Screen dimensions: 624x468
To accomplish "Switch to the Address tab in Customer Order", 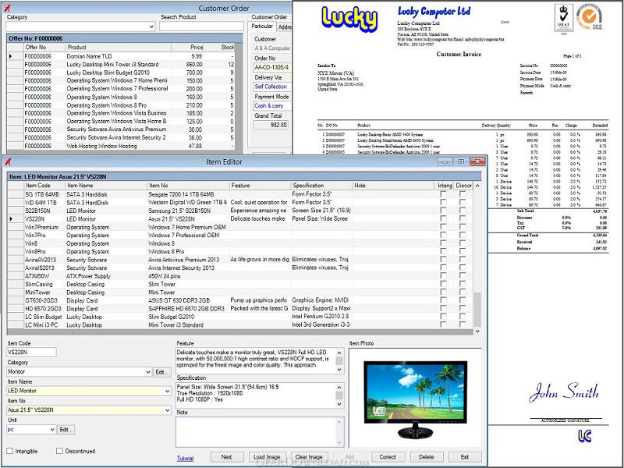I will 284,27.
